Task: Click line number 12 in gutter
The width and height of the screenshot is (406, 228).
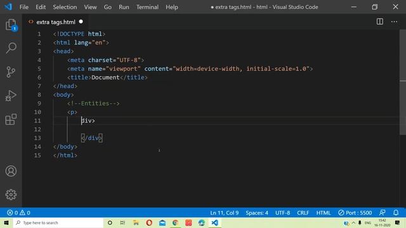Action: (x=37, y=129)
